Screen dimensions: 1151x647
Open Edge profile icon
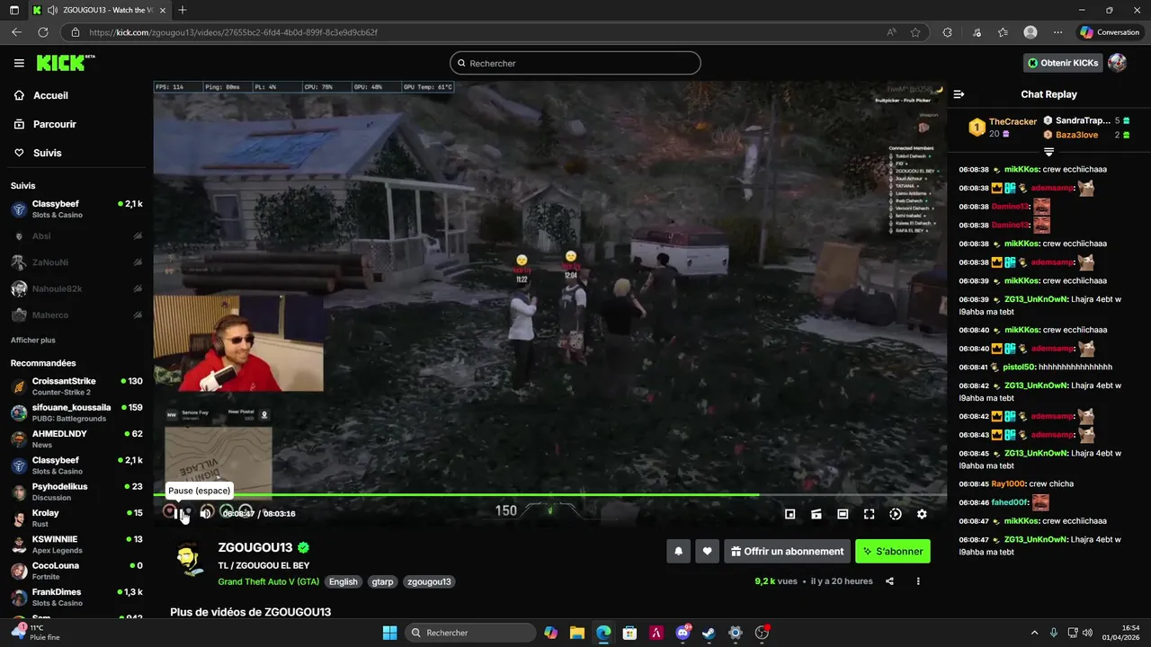pyautogui.click(x=1031, y=32)
